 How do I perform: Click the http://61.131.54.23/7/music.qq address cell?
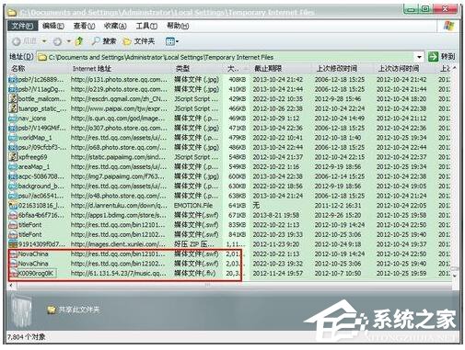[118, 273]
